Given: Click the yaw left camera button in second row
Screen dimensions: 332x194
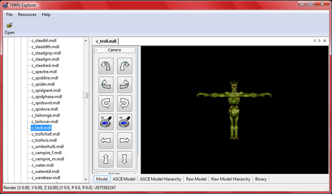Looking at the screenshot, I should pos(106,85).
